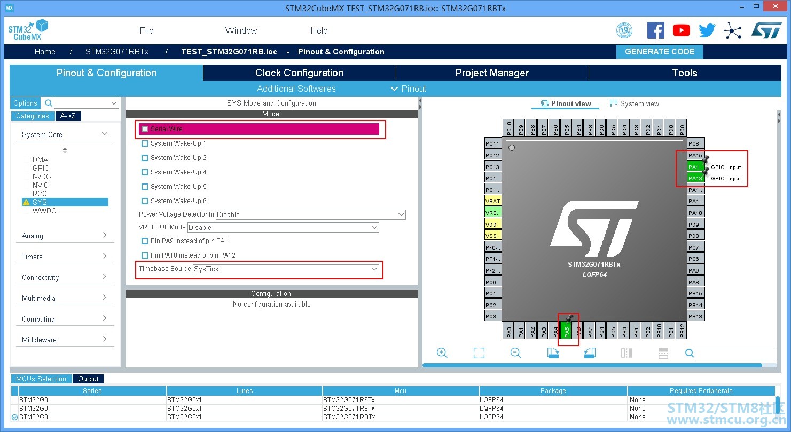Image resolution: width=791 pixels, height=432 pixels.
Task: Expand the Multimedia category
Action: [105, 298]
